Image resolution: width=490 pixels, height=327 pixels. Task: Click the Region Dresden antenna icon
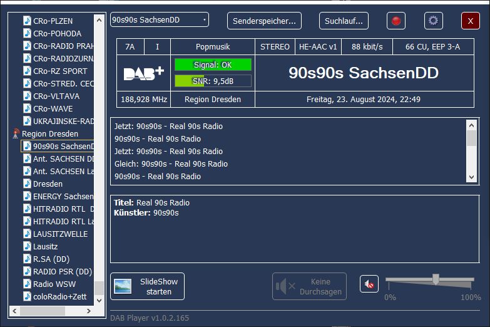pyautogui.click(x=16, y=133)
